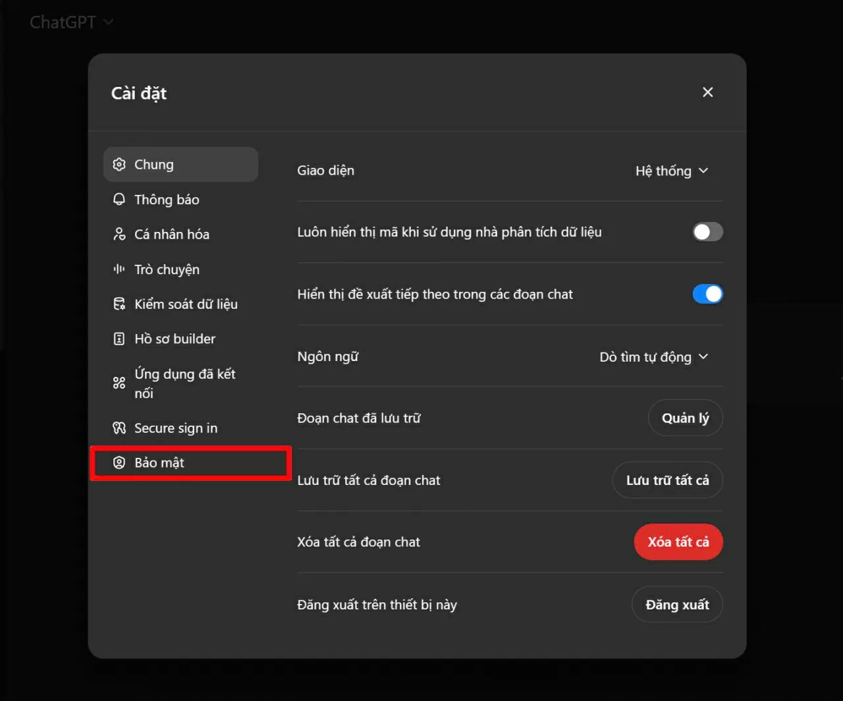Expand the Ngôn ngữ Dò tìm tự động dropdown
Image resolution: width=843 pixels, height=701 pixels.
(x=653, y=356)
